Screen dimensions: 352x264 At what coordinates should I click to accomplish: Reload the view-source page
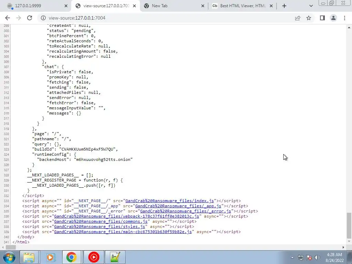pyautogui.click(x=30, y=18)
